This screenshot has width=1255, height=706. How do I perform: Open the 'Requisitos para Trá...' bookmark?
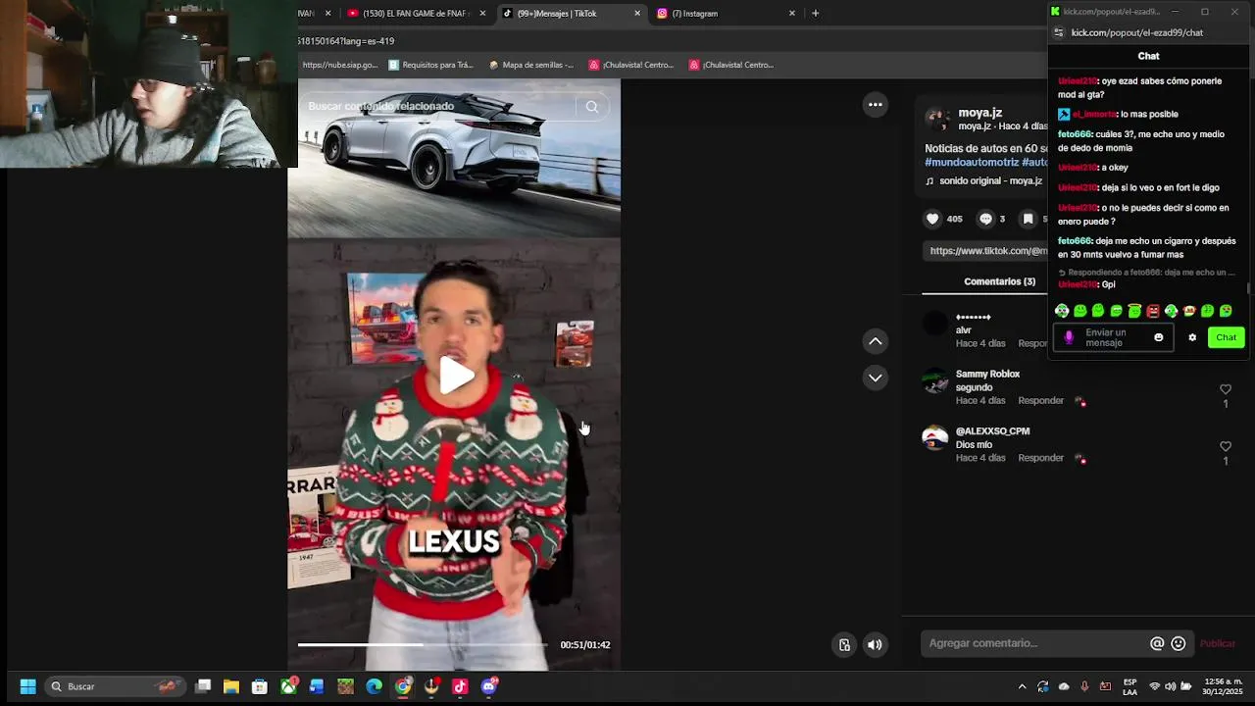point(430,65)
